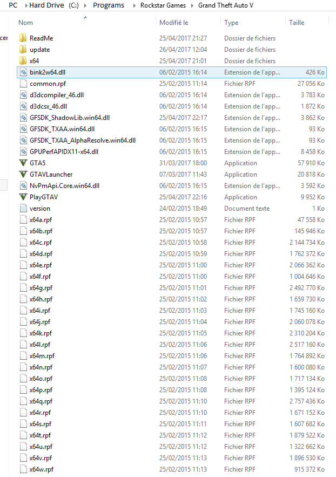The height and width of the screenshot is (477, 336).
Task: Click the x64d.rpf file icon
Action: tap(23, 254)
